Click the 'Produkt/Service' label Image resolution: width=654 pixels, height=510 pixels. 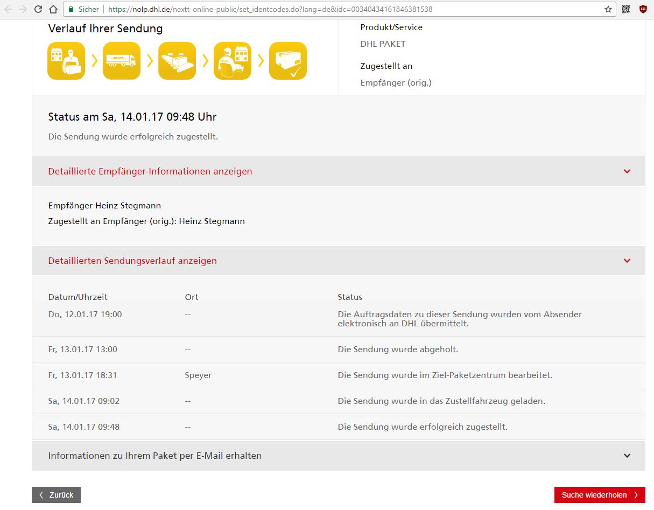(x=391, y=27)
